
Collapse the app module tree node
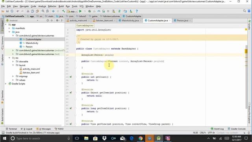coord(6,24)
